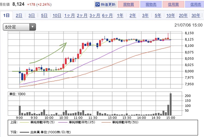Click the price change +178 (+2.24%)
This screenshot has width=204, height=137.
tap(39, 4)
